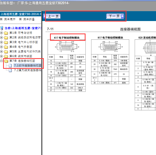Click 当前车型 title text at top
The height and width of the screenshot is (155, 156).
(x=34, y=3)
